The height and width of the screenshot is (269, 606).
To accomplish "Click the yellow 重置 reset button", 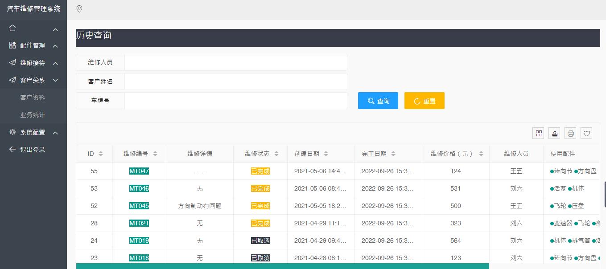I will coord(424,101).
